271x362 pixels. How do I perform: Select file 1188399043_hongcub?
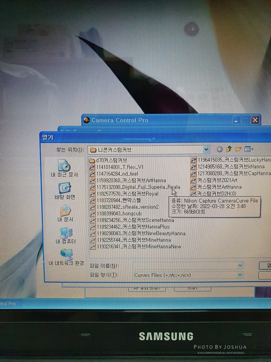point(116,213)
